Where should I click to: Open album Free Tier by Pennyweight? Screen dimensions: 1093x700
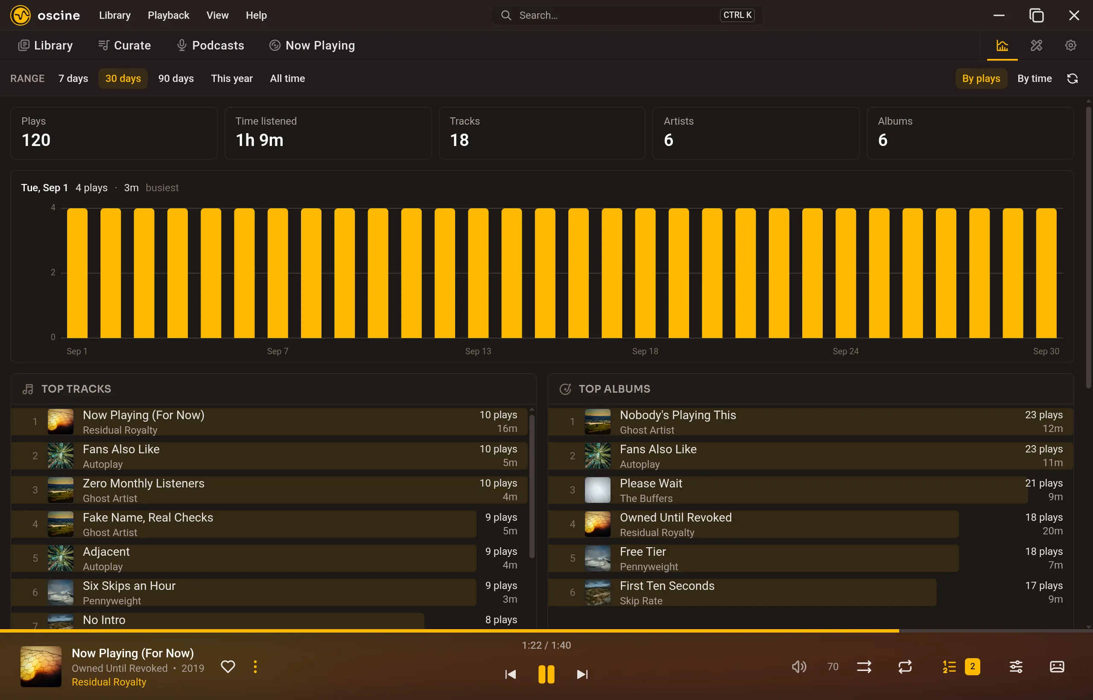(811, 558)
